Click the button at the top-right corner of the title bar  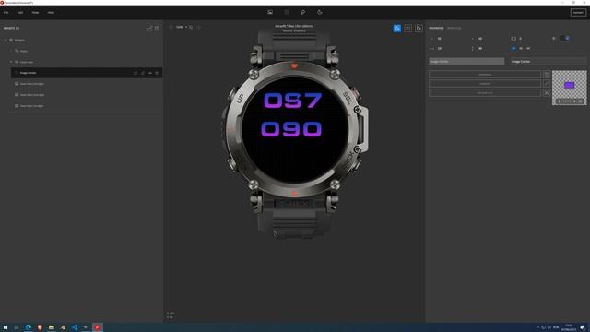[584, 2]
